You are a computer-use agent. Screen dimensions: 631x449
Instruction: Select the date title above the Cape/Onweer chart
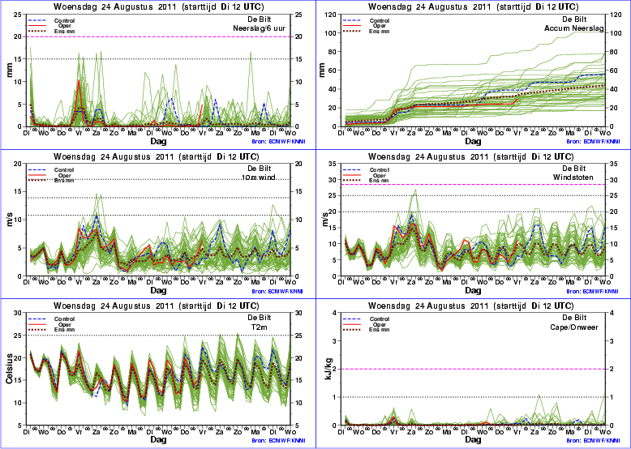coord(471,306)
